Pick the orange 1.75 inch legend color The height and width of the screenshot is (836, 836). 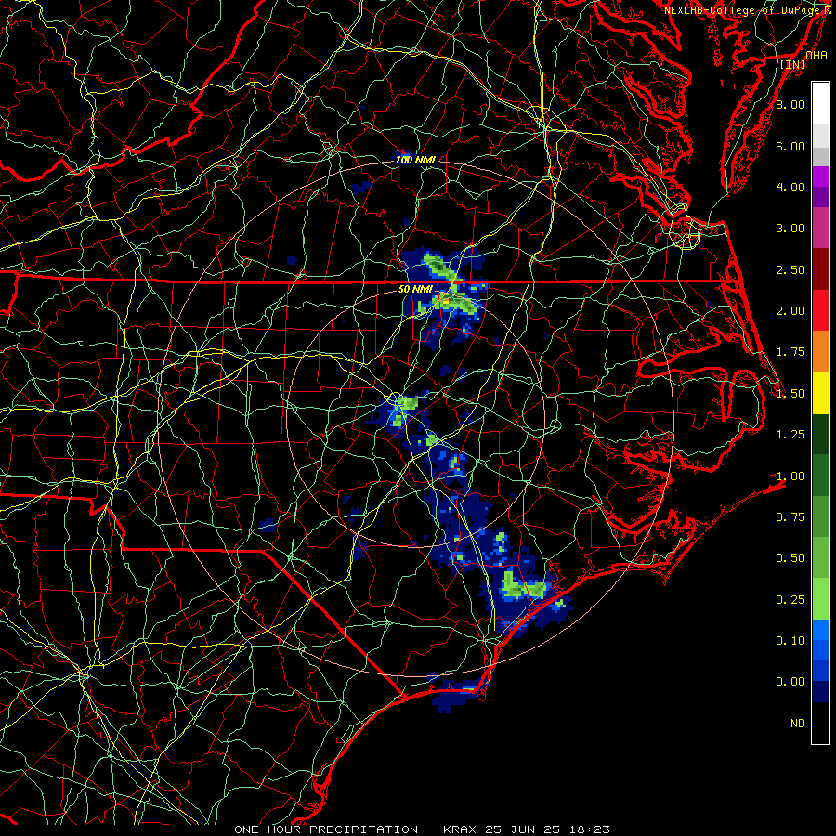[x=820, y=352]
